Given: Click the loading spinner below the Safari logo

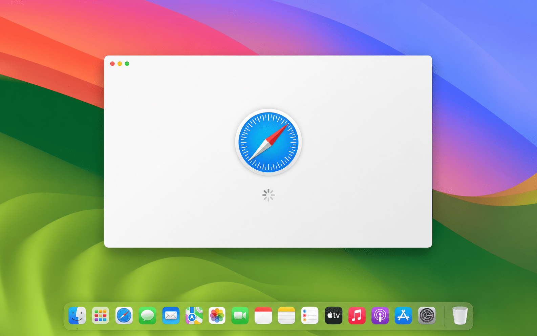Looking at the screenshot, I should (x=268, y=195).
